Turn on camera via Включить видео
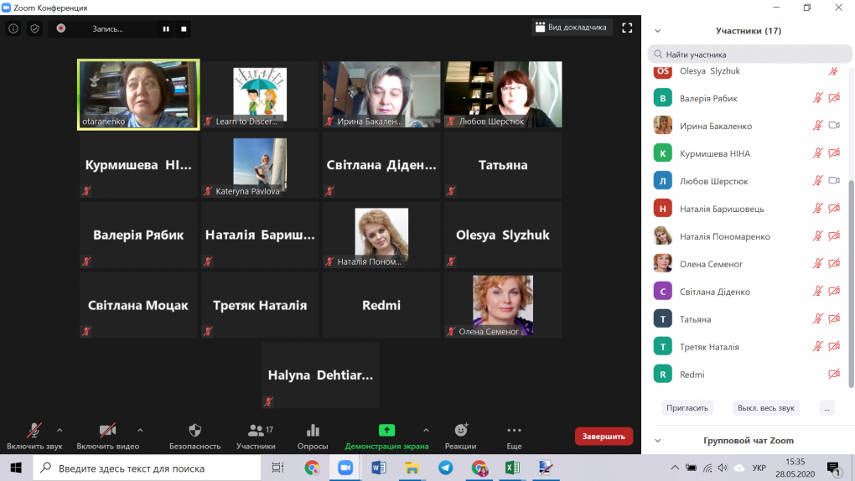This screenshot has height=481, width=855. [x=107, y=437]
